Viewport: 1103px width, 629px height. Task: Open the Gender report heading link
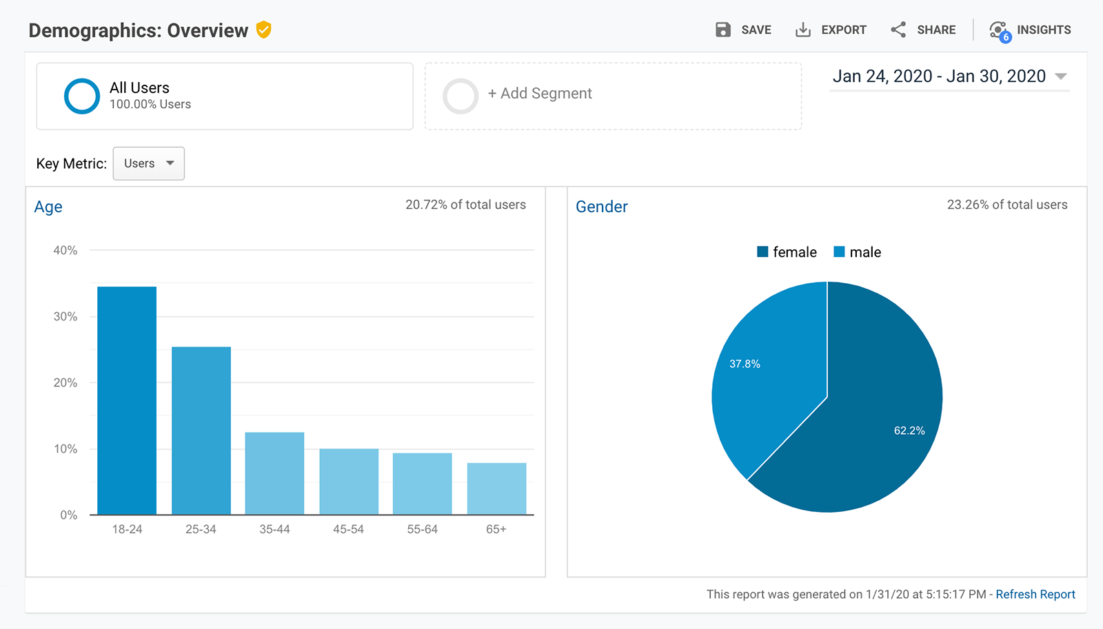(602, 207)
